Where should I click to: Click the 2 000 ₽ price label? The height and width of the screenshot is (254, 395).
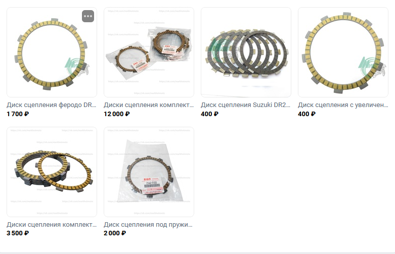[x=115, y=233]
